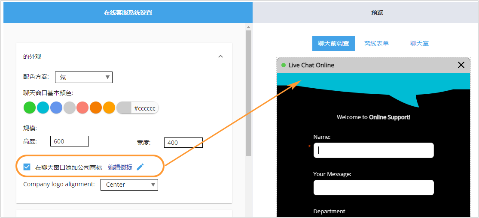479x218 pixels.
Task: Pick the light gray round swatch
Action: tap(70, 108)
